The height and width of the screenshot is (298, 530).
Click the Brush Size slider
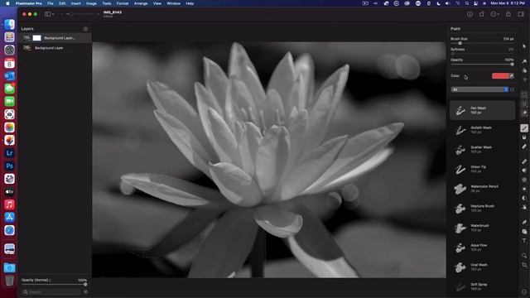pos(482,43)
